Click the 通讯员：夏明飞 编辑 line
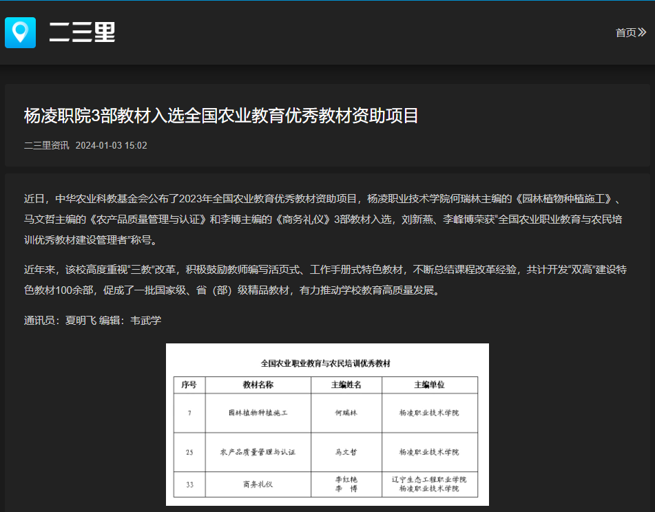655x512 pixels. (x=92, y=320)
